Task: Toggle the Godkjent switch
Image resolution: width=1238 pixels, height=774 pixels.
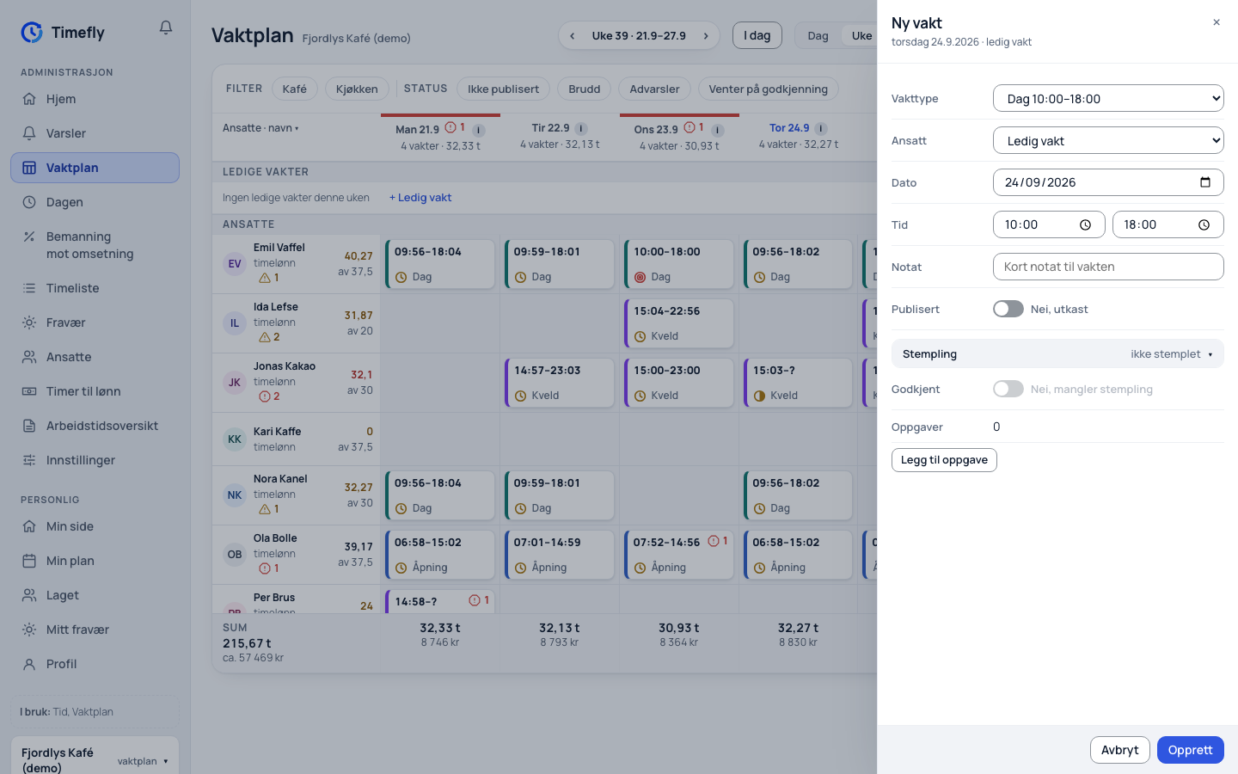Action: click(1008, 389)
